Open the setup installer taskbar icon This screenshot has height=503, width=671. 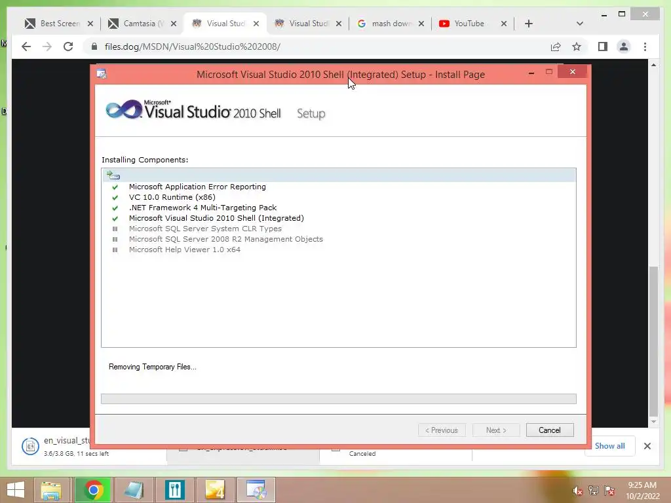coord(256,490)
